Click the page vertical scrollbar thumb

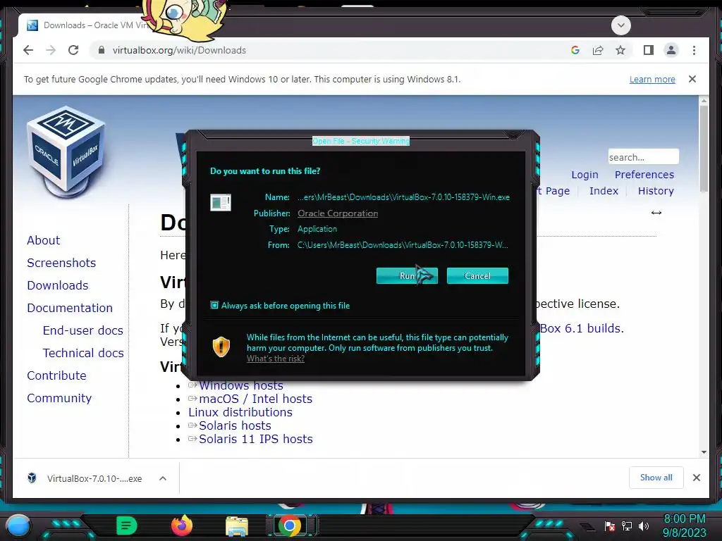(704, 149)
